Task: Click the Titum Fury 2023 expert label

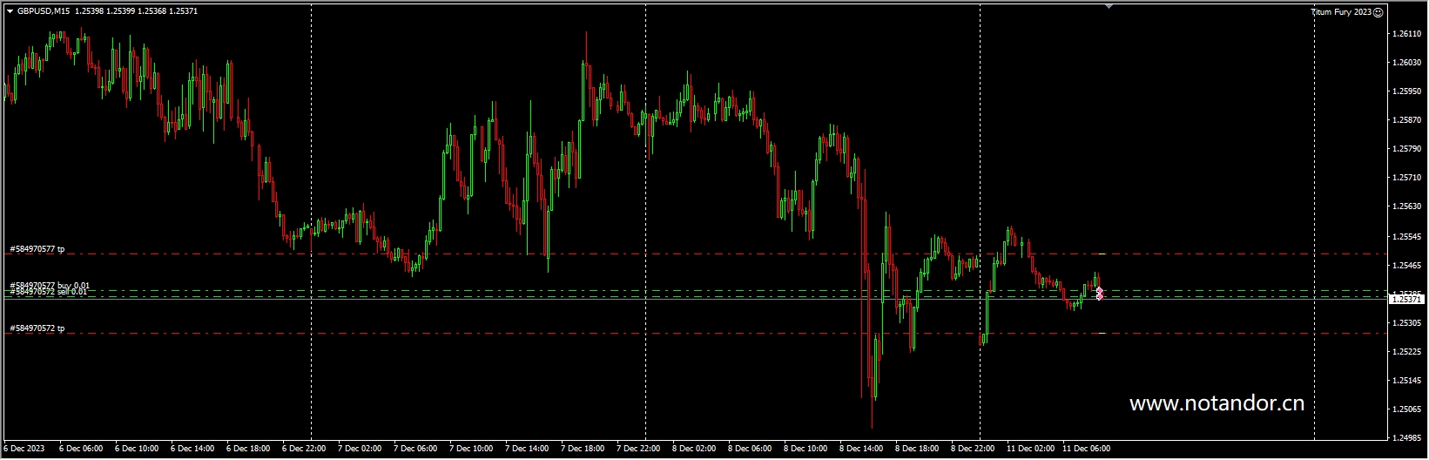Action: [1341, 12]
